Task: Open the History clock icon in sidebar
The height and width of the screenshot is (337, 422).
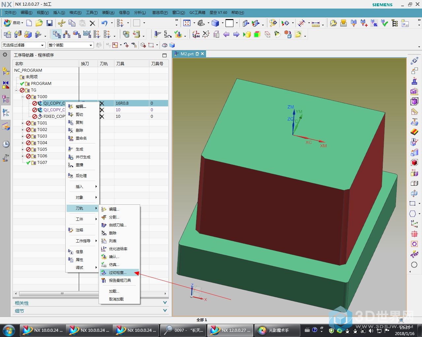Action: pos(6,144)
